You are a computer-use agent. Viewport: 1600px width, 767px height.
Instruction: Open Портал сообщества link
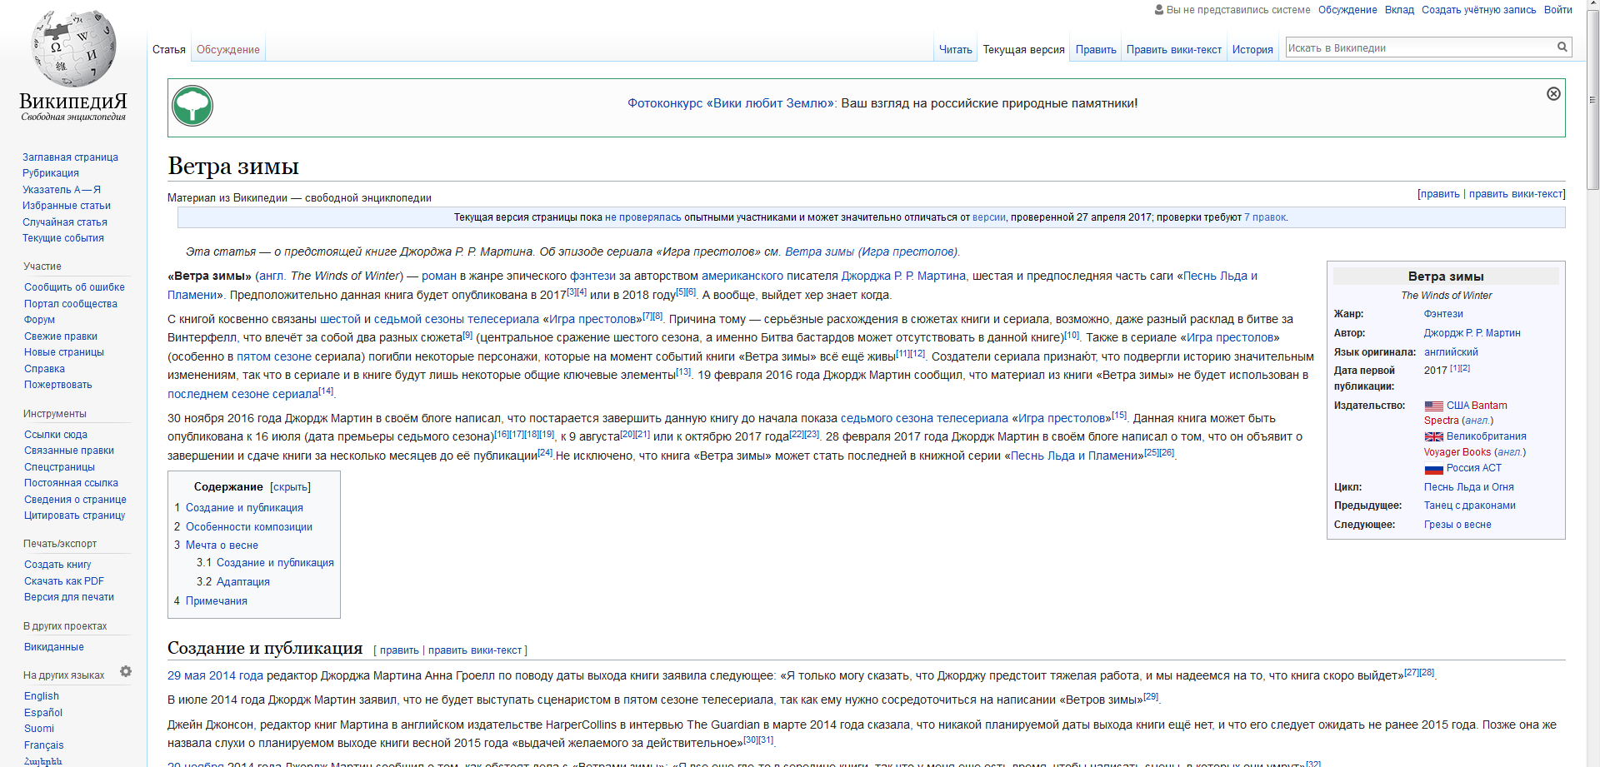(x=71, y=304)
